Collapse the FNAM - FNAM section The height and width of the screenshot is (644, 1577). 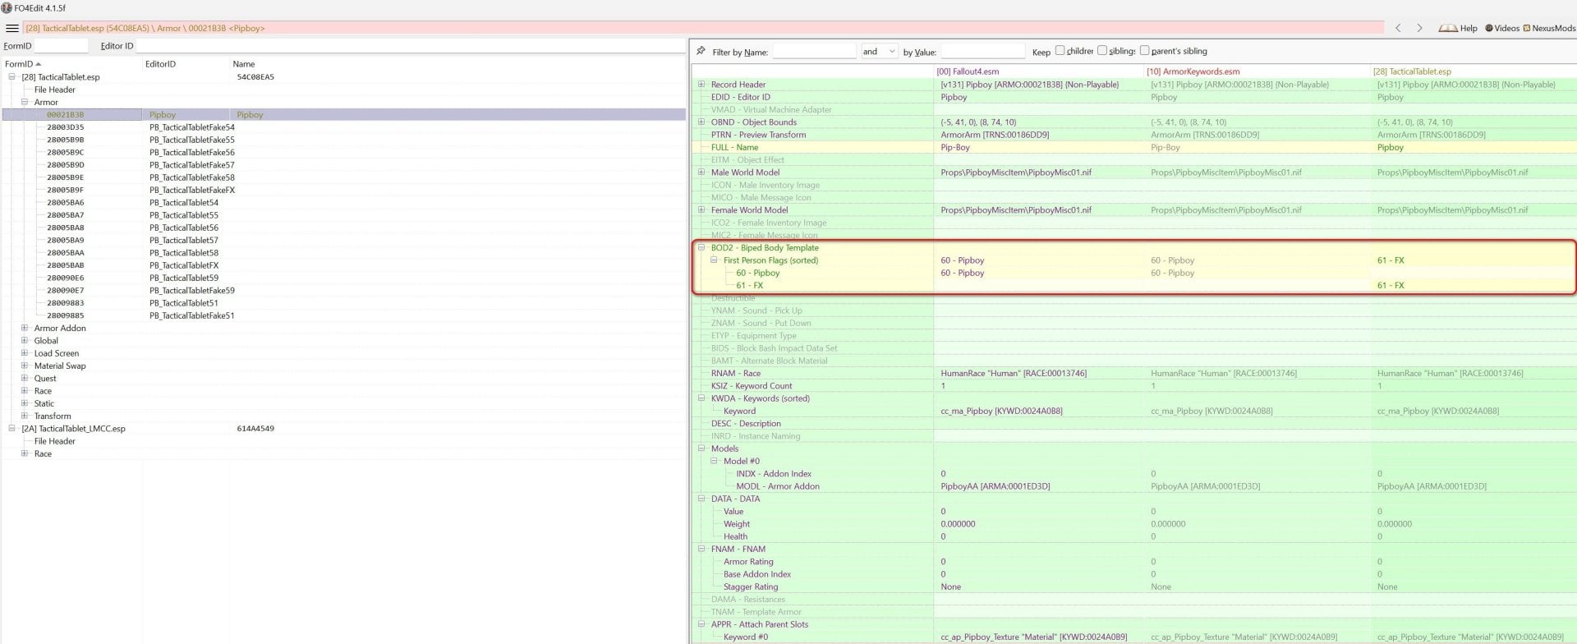(701, 549)
